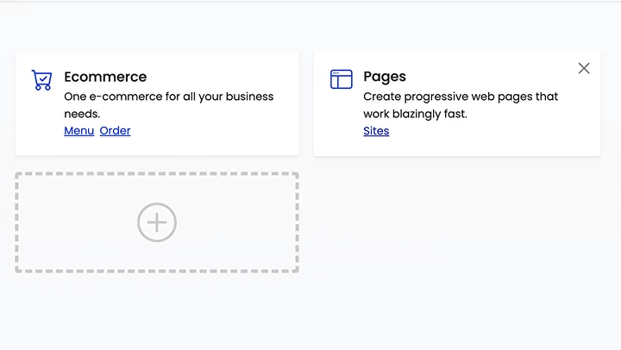
Task: Open the Order link under Ecommerce
Action: pos(115,131)
